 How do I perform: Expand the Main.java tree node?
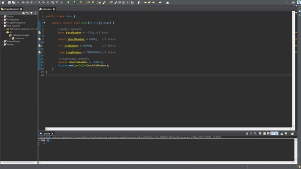(10, 38)
